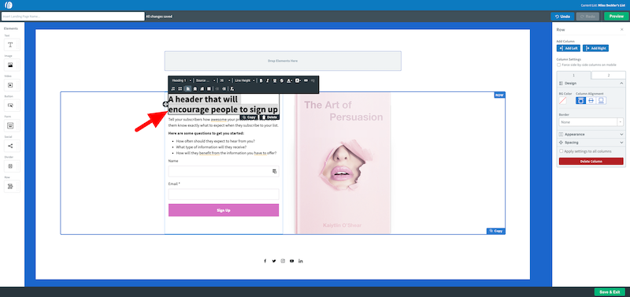Pick the Social share element icon
The width and height of the screenshot is (630, 297).
point(10,146)
